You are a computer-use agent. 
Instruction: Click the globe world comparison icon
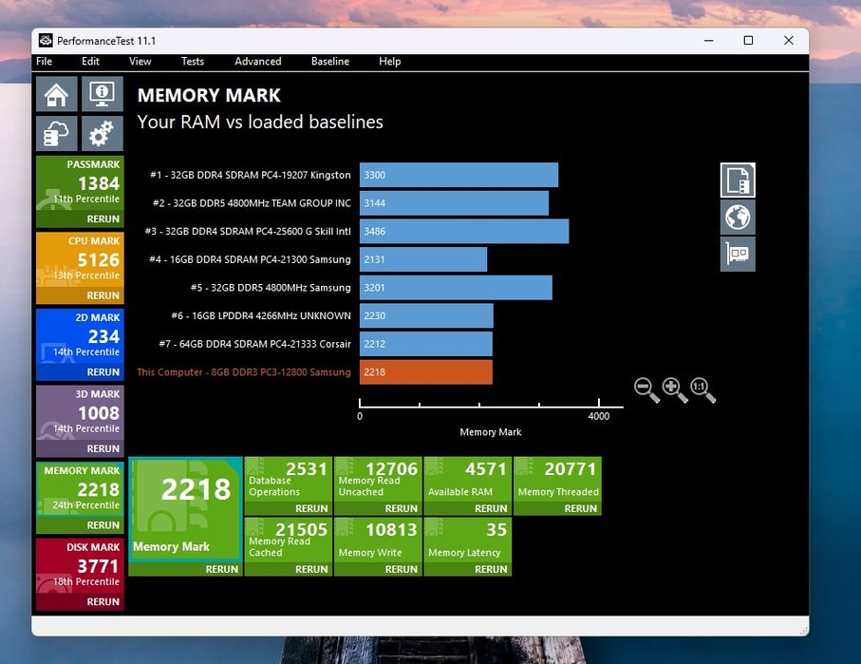738,218
